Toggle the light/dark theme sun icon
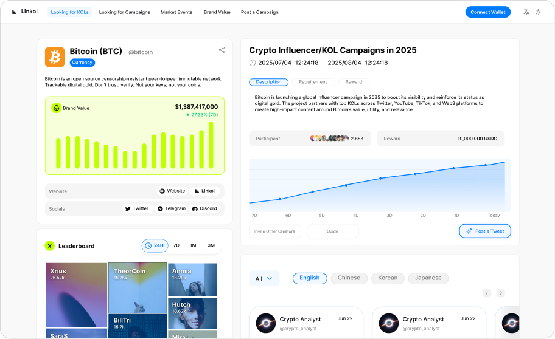This screenshot has height=339, width=555. tap(538, 12)
